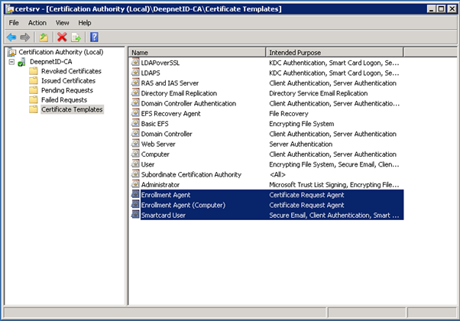The height and width of the screenshot is (321, 460).
Task: Click the Back arrow toolbar icon
Action: click(x=11, y=37)
